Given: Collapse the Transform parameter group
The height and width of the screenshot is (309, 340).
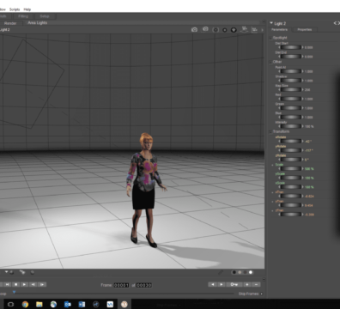Looking at the screenshot, I should click(x=271, y=131).
